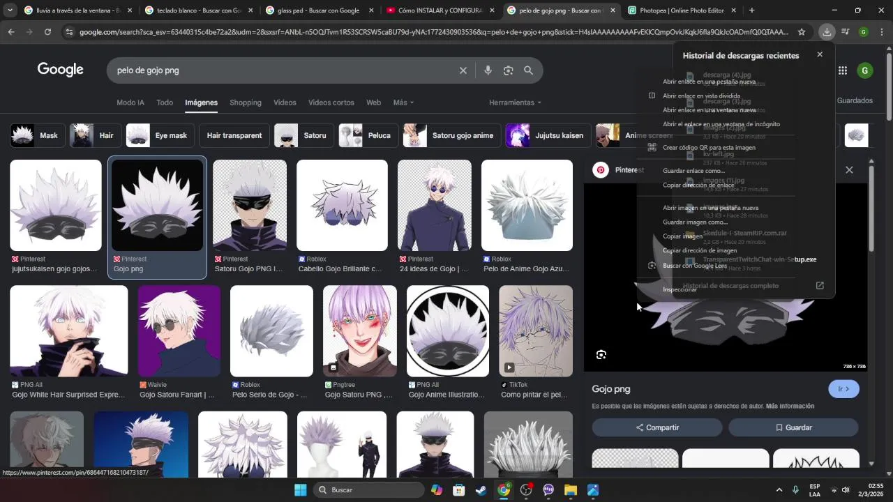Open the 'Más información' copyright link

click(x=790, y=406)
